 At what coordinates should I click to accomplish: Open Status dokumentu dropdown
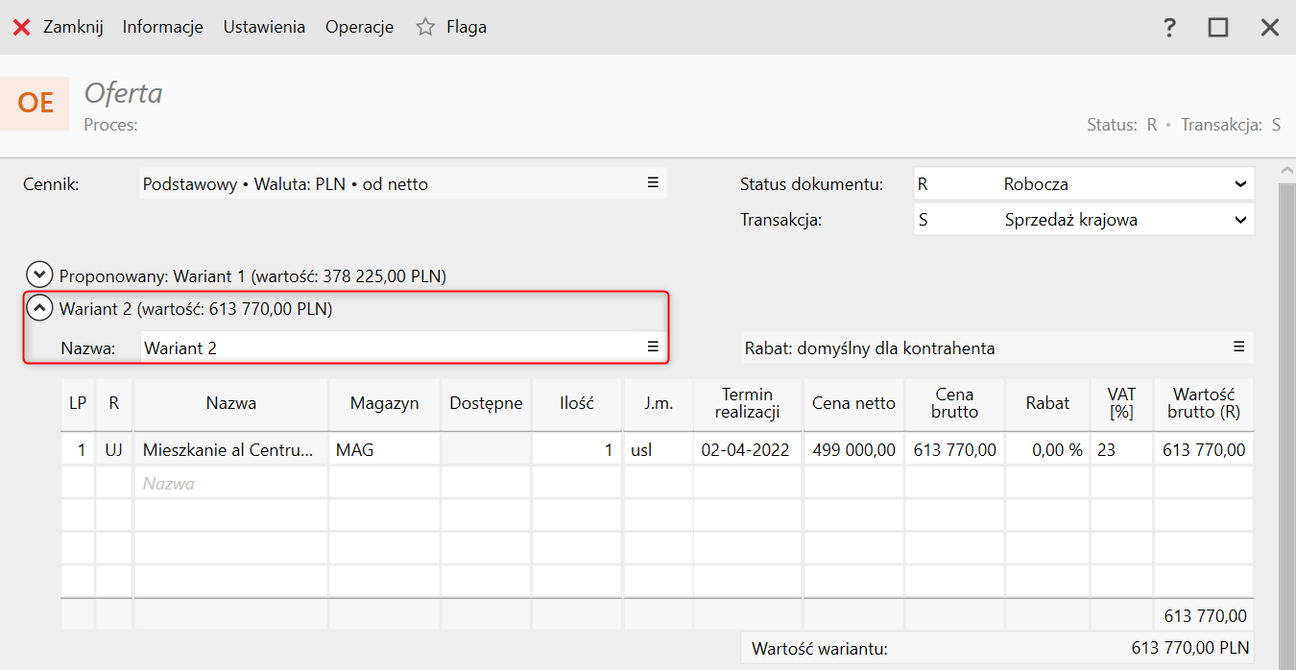click(x=1240, y=184)
